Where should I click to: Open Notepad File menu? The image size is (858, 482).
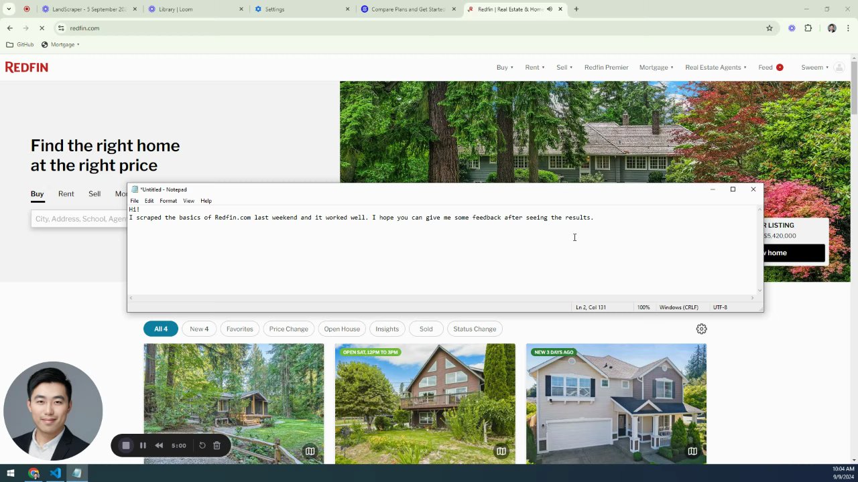134,201
